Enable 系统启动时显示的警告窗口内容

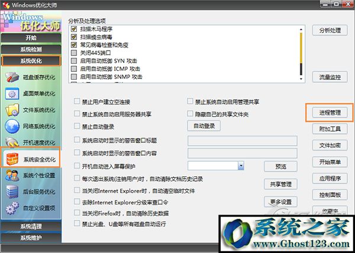[x=77, y=153]
